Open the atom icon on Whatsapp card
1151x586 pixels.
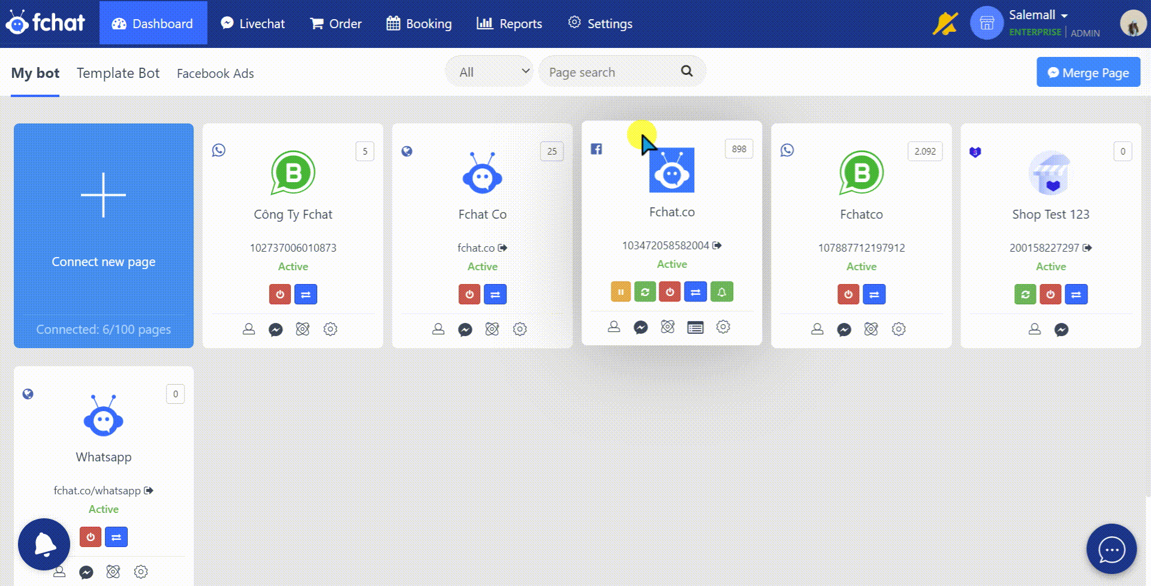tap(113, 572)
